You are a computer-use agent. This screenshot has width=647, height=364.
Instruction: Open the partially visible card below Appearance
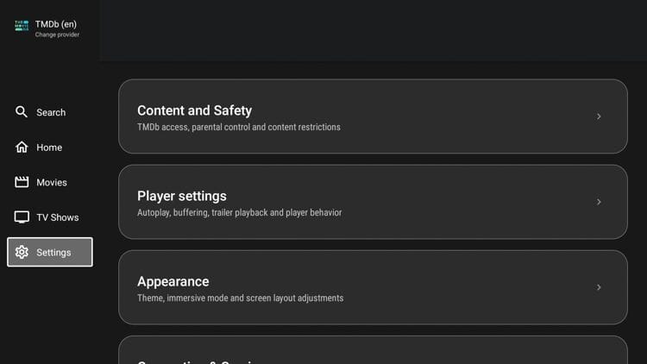coord(373,352)
